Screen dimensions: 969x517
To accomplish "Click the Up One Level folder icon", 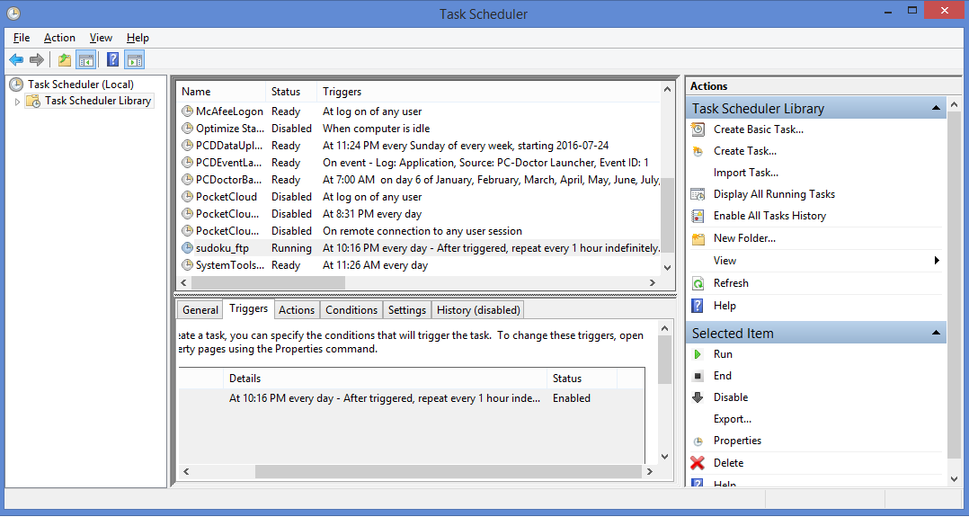I will coord(64,60).
